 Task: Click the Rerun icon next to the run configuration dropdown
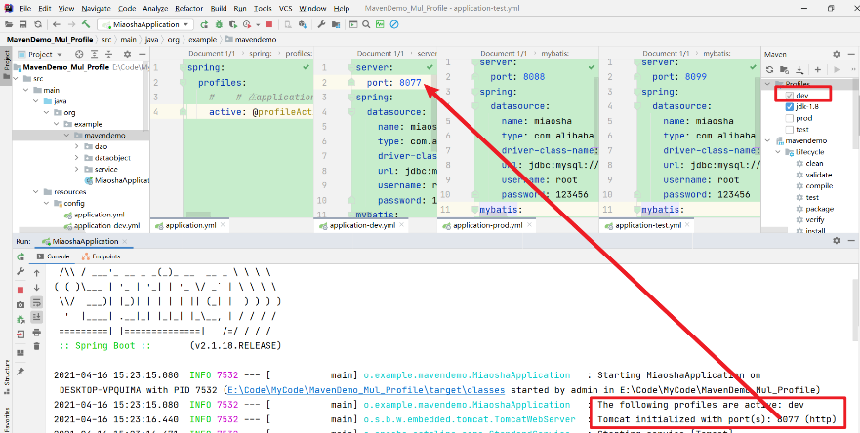tap(205, 24)
